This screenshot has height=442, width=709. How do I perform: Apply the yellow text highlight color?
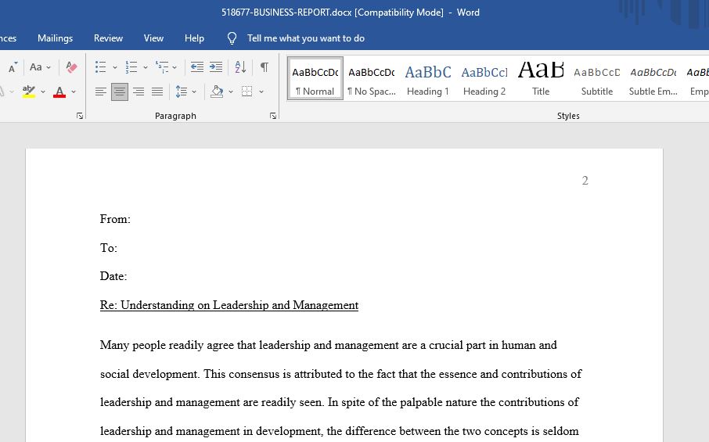[x=29, y=92]
